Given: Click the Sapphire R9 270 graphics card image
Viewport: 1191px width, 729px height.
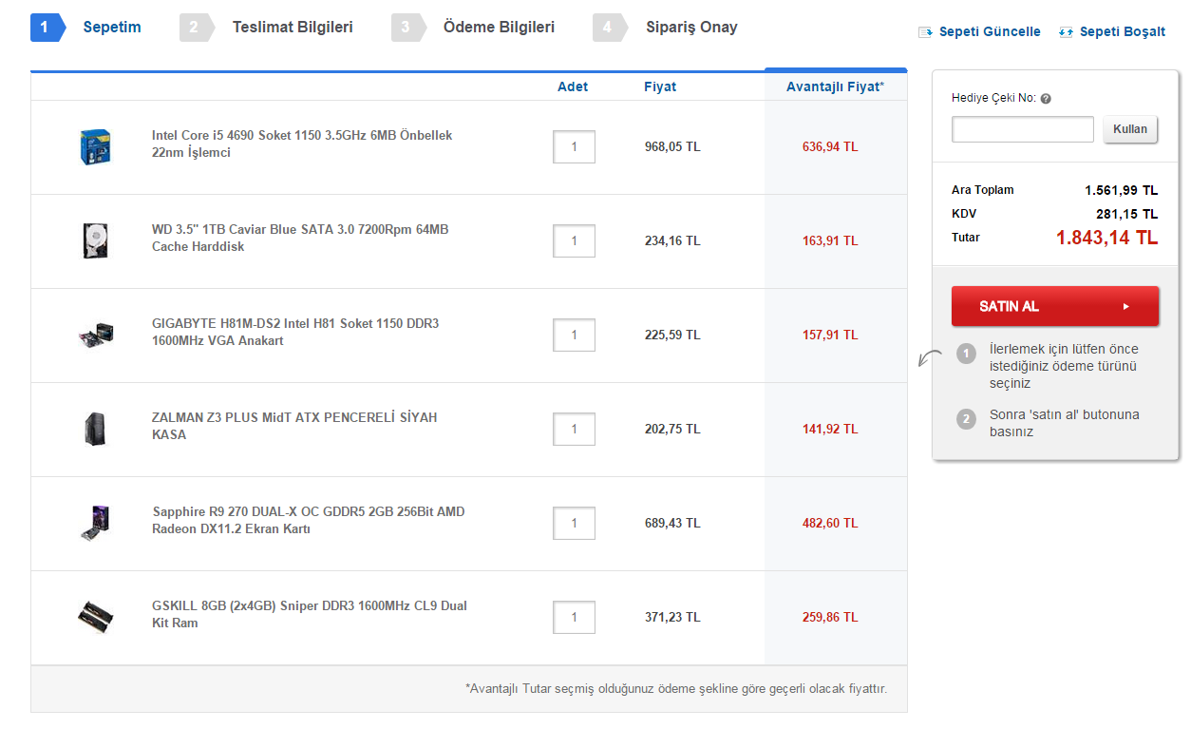Looking at the screenshot, I should pyautogui.click(x=96, y=523).
